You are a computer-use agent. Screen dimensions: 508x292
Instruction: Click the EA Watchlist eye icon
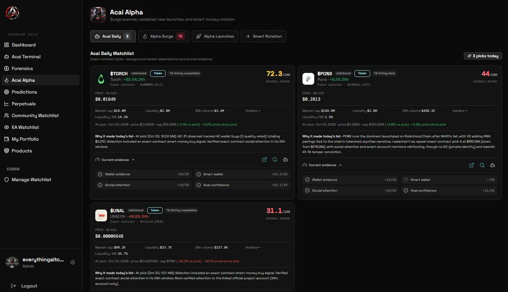point(6,127)
